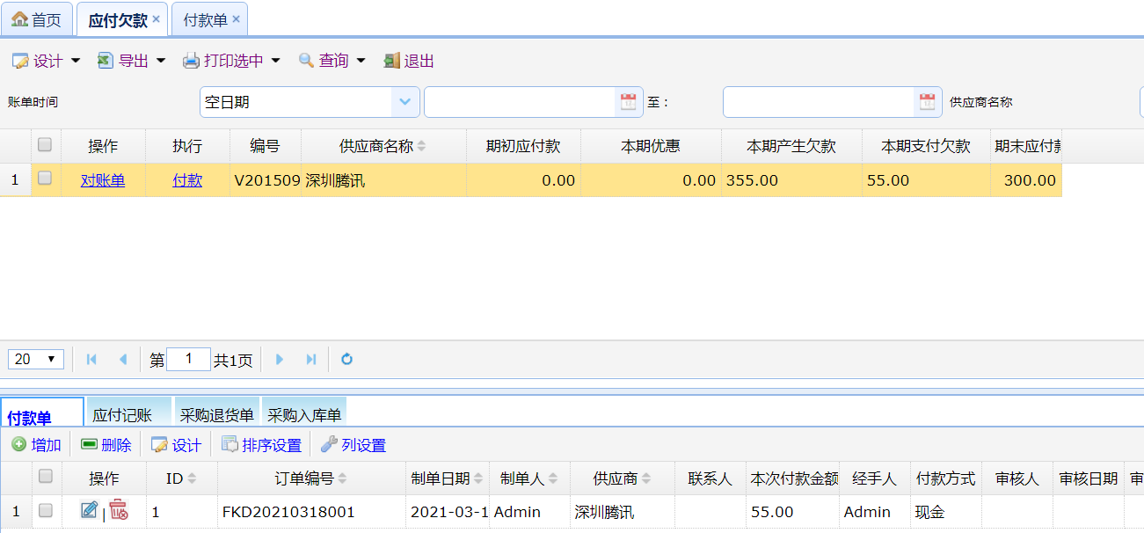Click the 付款 payment link
1144x533 pixels.
187,180
